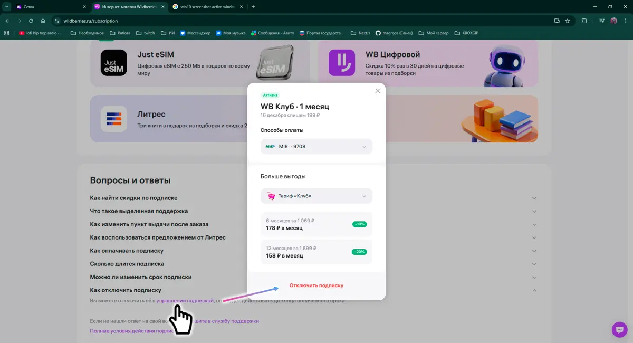Open the twitch bookmarks folder
633x343 pixels.
pos(146,33)
